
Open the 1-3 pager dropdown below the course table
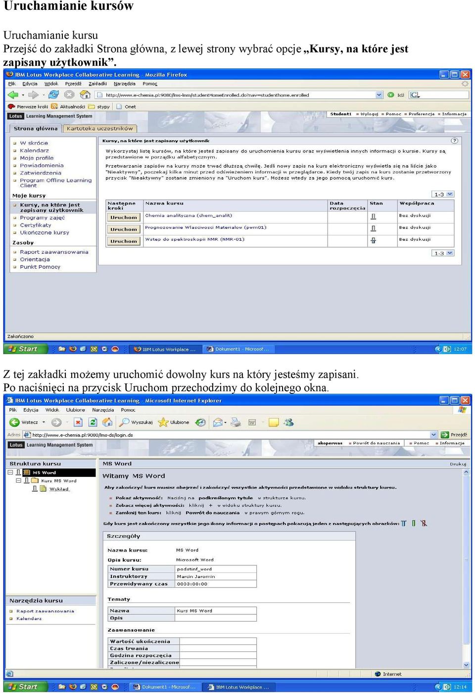pyautogui.click(x=450, y=253)
